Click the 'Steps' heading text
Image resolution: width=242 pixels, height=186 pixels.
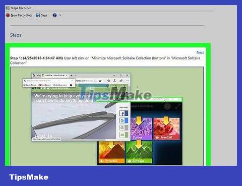point(16,35)
